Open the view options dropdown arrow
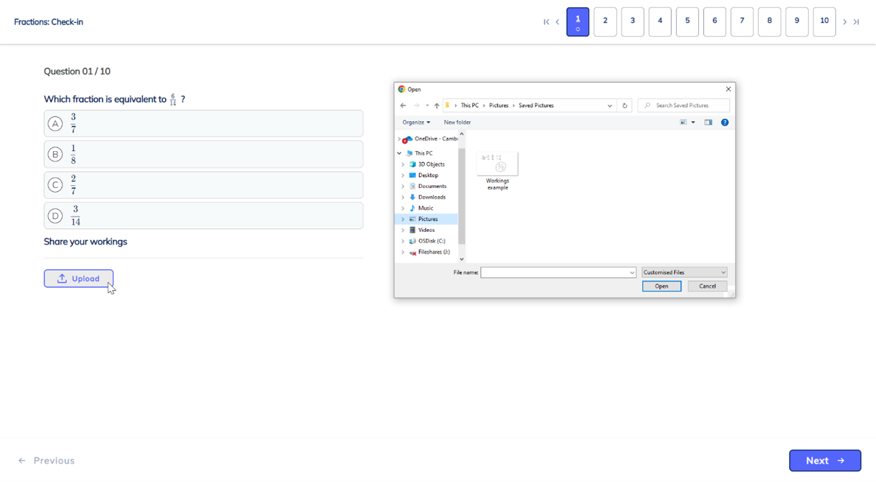The image size is (876, 482). click(693, 123)
